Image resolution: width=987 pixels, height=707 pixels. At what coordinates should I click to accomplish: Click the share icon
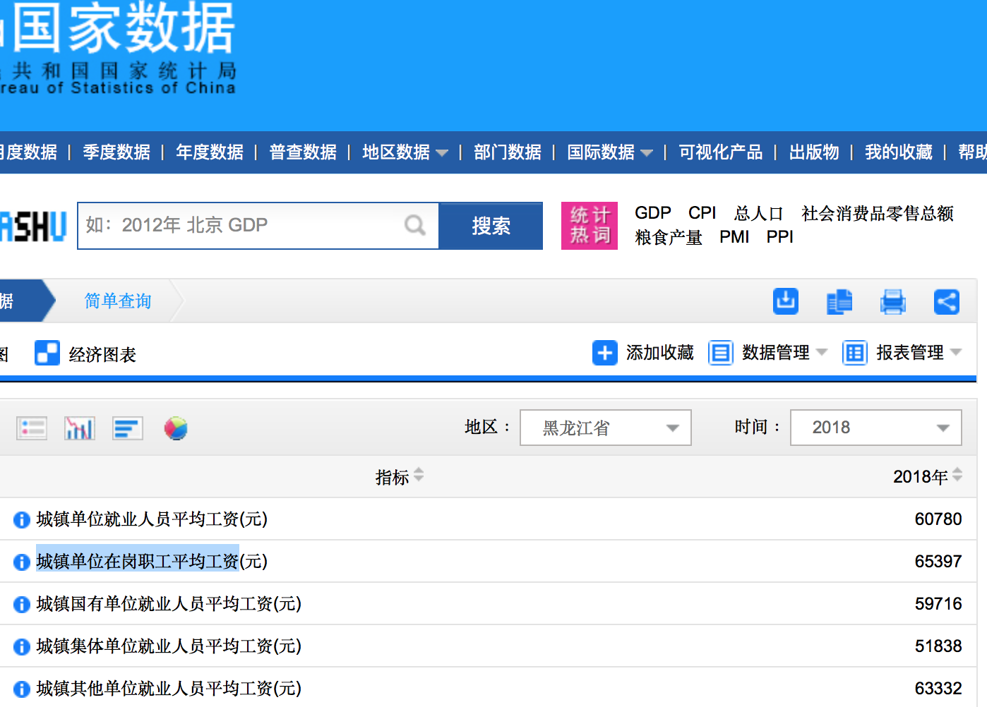coord(946,301)
